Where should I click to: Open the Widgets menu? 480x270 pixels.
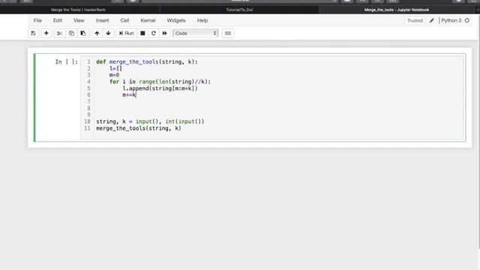pos(176,20)
